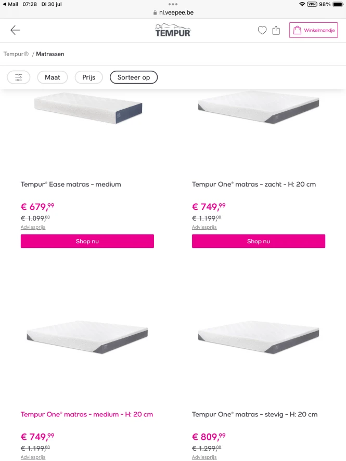Open Tempur One matras stevig title
Screen dimensions: 346x461
tap(255, 414)
